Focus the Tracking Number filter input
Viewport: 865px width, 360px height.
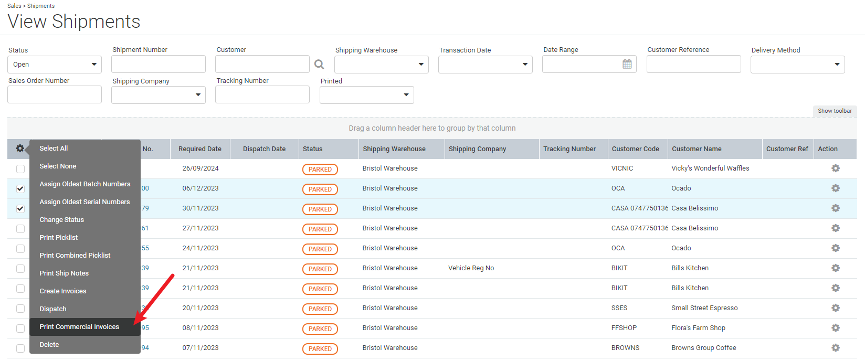(262, 94)
